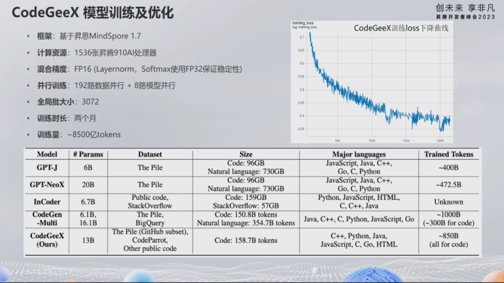The height and width of the screenshot is (283, 504).
Task: Click the '~850B (all for code)' cell
Action: coord(449,240)
